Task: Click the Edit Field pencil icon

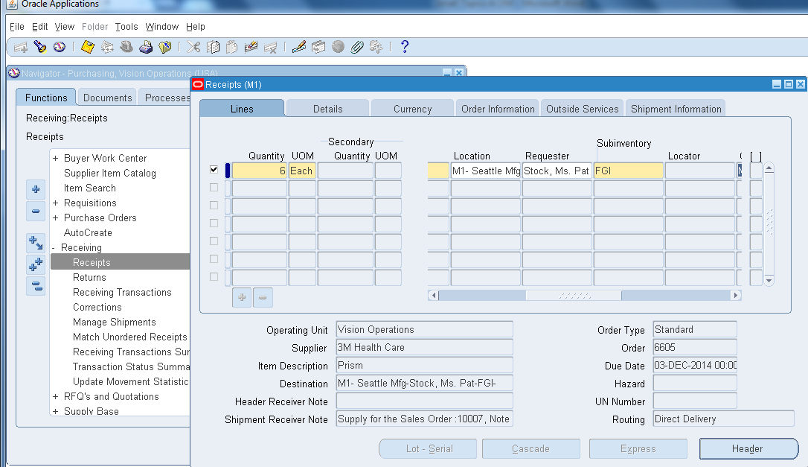Action: (299, 47)
